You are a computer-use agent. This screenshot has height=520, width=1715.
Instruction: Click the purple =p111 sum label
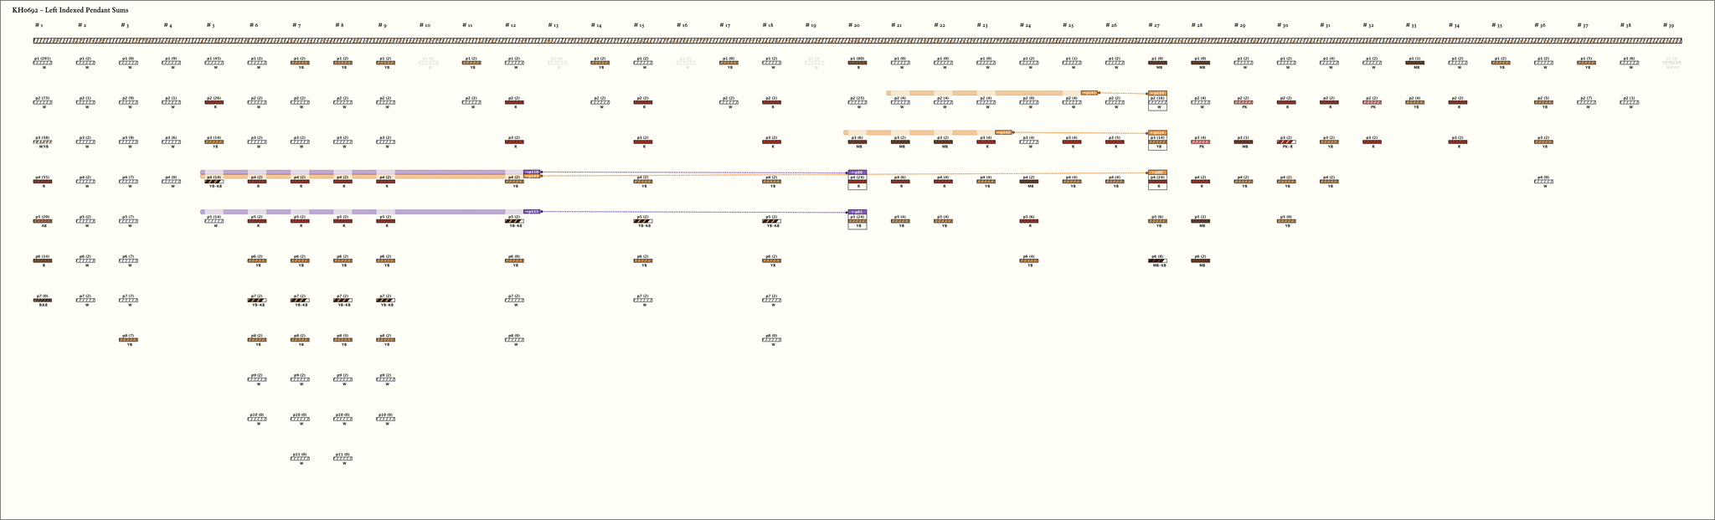coord(532,212)
